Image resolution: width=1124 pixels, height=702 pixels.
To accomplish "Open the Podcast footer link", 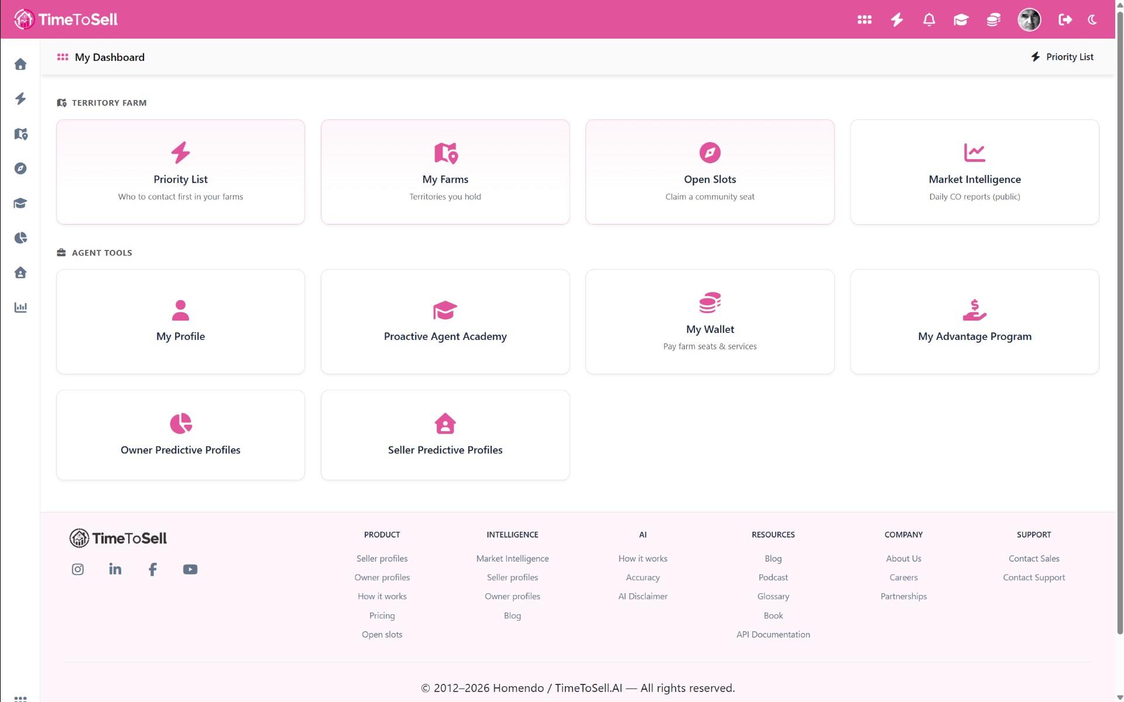I will click(773, 577).
